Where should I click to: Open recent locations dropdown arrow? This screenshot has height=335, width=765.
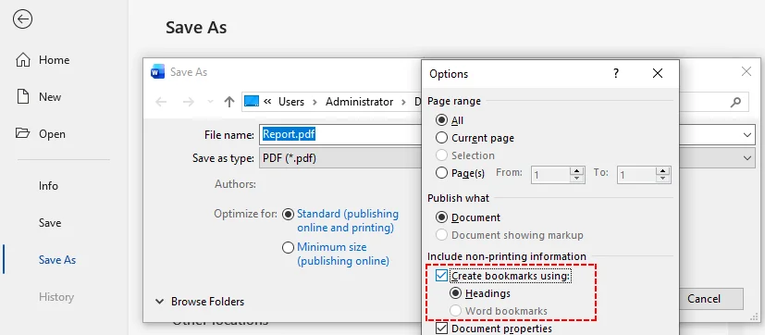click(210, 102)
